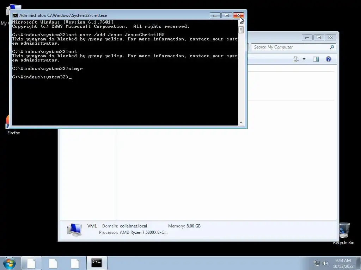Click the Change your view icon in Explorer
The image size is (361, 270).
coord(296,59)
